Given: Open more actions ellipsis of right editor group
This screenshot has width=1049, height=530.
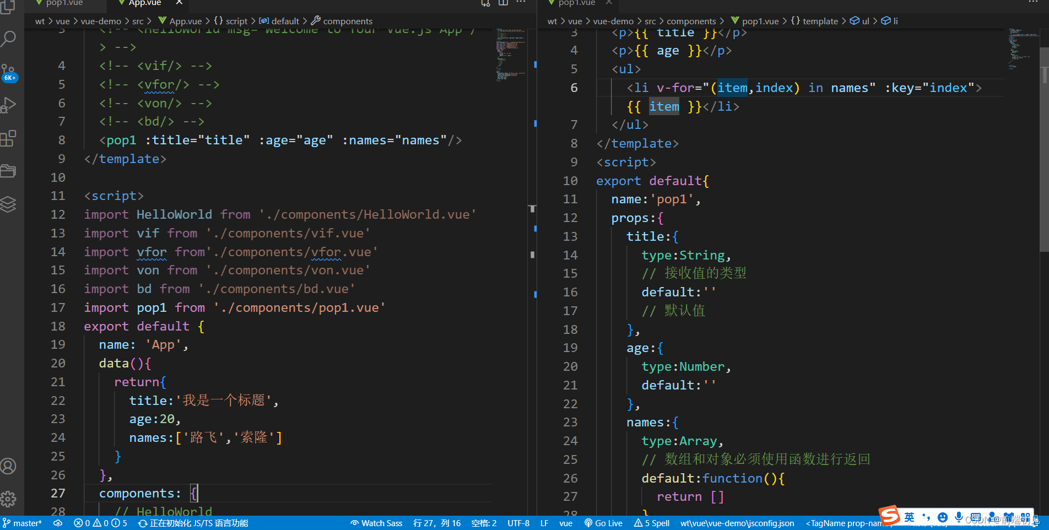Looking at the screenshot, I should pyautogui.click(x=1033, y=3).
